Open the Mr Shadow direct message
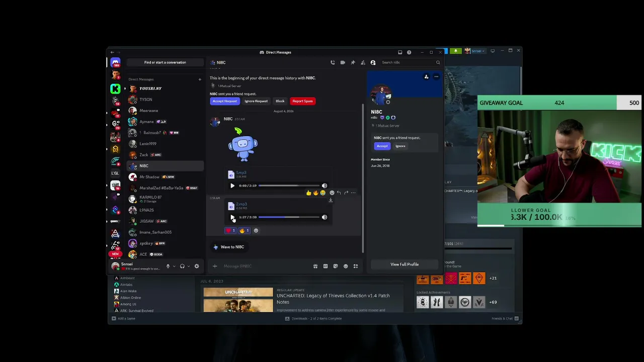Image resolution: width=644 pixels, height=362 pixels. (x=165, y=177)
